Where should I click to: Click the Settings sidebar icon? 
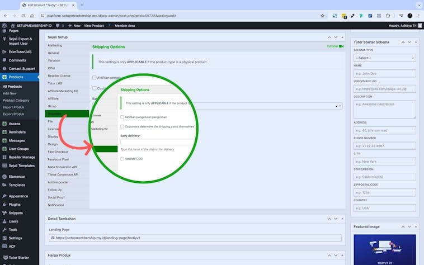(5, 238)
